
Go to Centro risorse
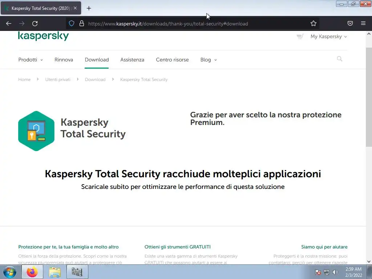click(172, 60)
